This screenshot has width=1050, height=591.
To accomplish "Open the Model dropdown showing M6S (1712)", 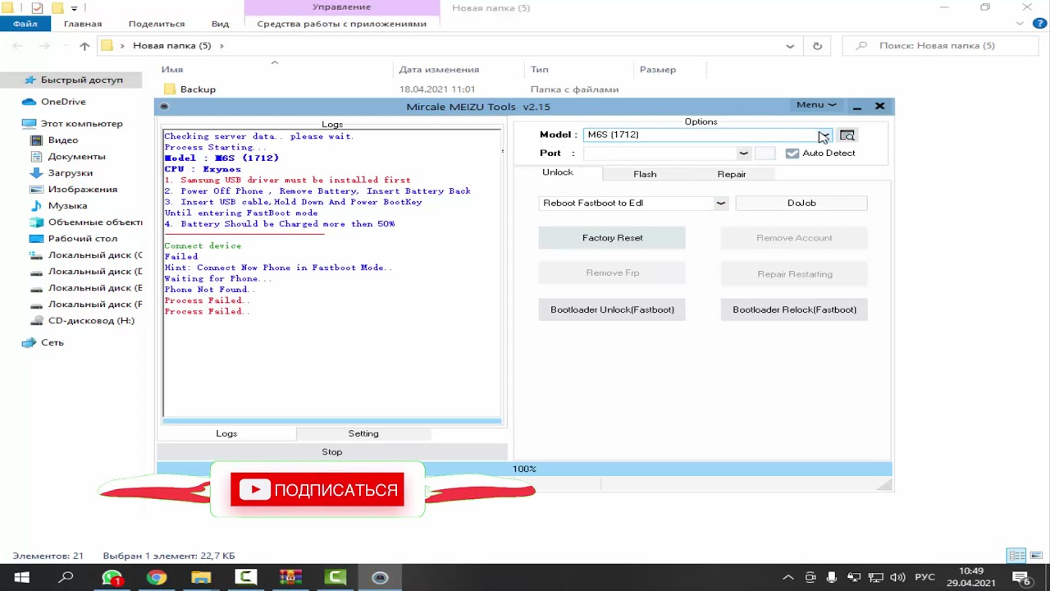I will (708, 135).
